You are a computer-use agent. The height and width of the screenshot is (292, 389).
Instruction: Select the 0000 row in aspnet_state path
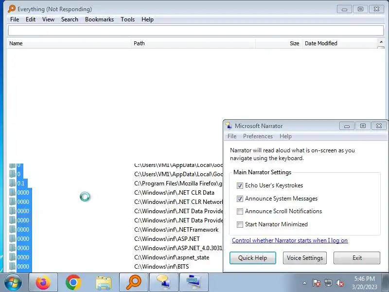(x=23, y=257)
